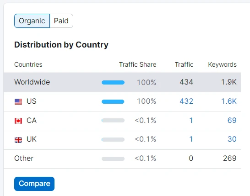The image size is (250, 196).
Task: Click the Canada flag icon
Action: (x=18, y=121)
